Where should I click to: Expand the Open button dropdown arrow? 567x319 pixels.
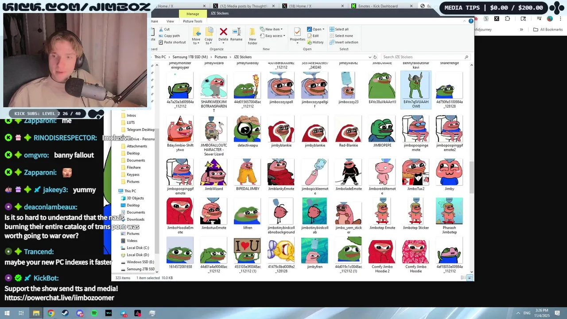(x=323, y=29)
